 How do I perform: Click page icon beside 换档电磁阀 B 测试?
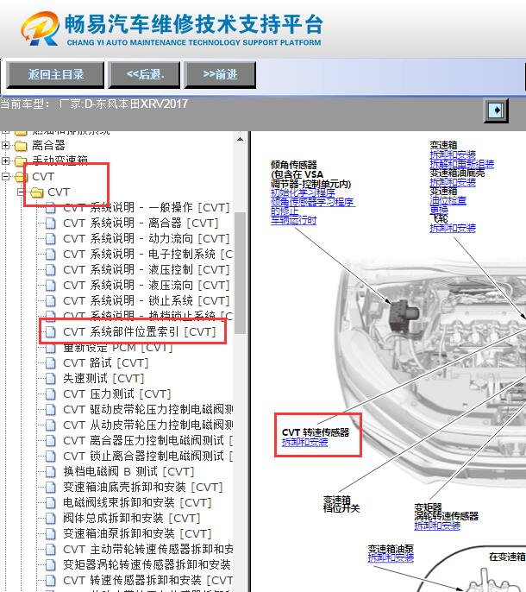tap(50, 471)
